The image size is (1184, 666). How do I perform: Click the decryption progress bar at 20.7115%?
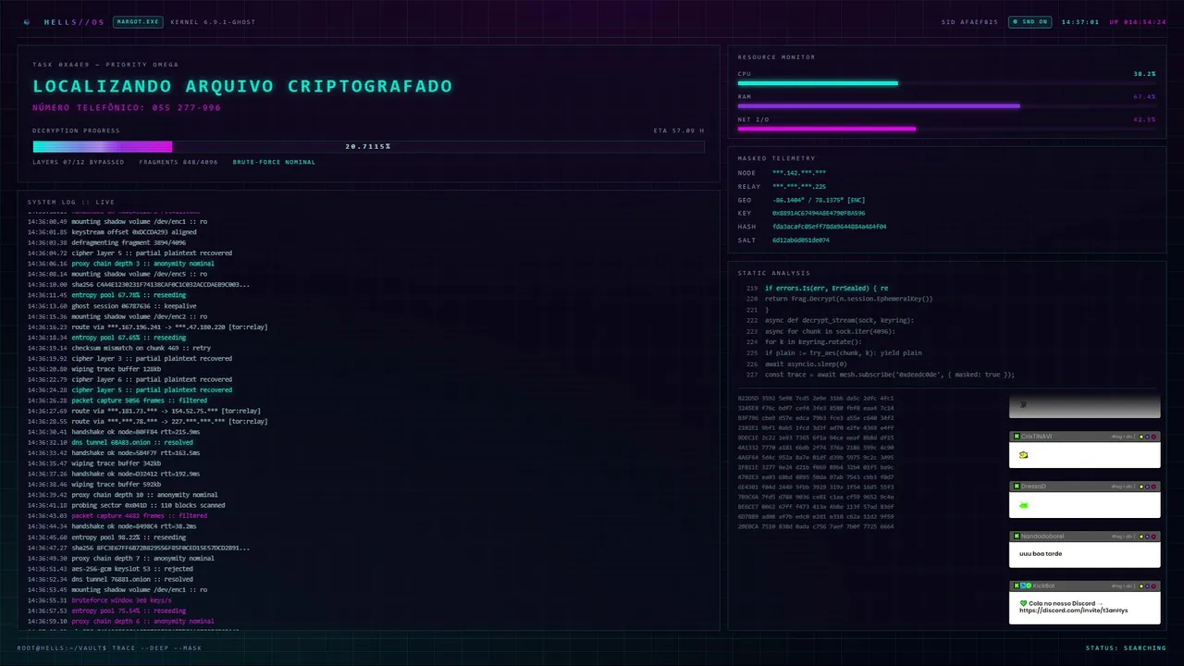pyautogui.click(x=368, y=146)
